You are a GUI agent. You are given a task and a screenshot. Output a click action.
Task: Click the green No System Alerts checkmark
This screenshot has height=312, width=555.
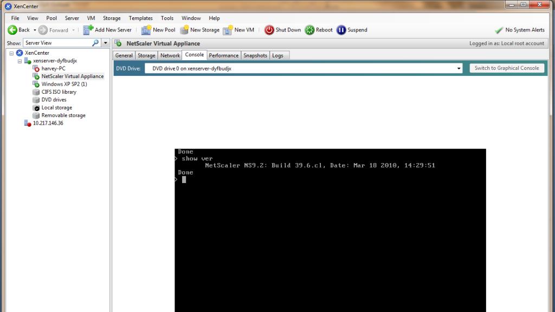(499, 30)
